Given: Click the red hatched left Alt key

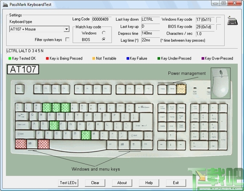Looking at the screenshot, I should pyautogui.click(x=44, y=144).
